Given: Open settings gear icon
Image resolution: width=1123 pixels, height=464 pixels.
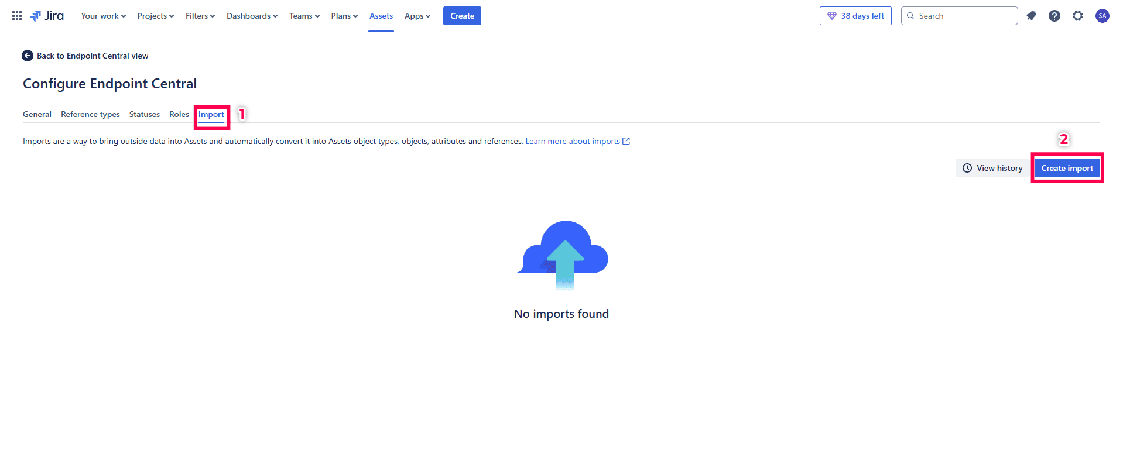Looking at the screenshot, I should 1078,16.
